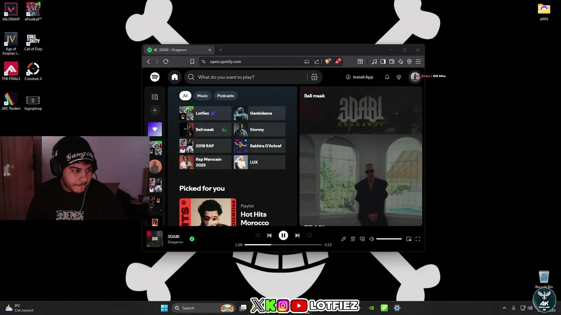Select the All filter chip
The image size is (561, 315).
[x=185, y=96]
